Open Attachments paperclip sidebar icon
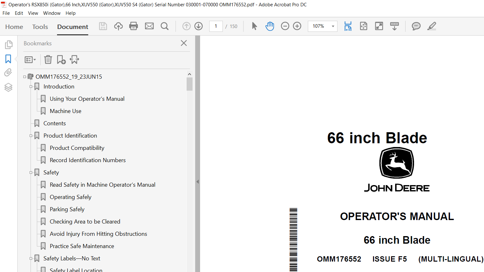484x272 pixels. [x=8, y=73]
